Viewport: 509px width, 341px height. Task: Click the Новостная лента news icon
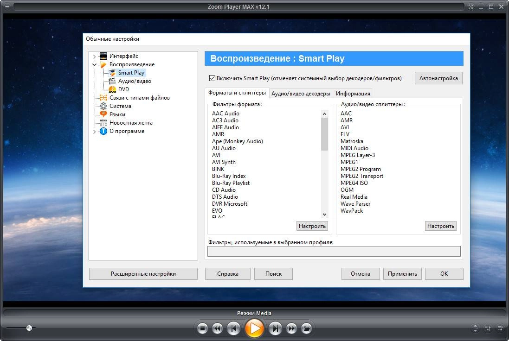click(x=103, y=122)
